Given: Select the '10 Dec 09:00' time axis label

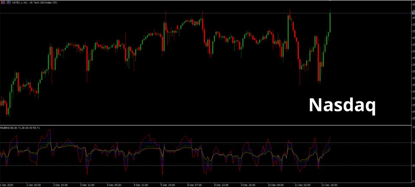Looking at the screenshot, I should [x=275, y=184].
